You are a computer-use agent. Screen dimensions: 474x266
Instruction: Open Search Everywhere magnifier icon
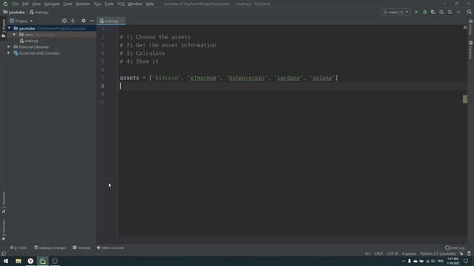[469, 12]
